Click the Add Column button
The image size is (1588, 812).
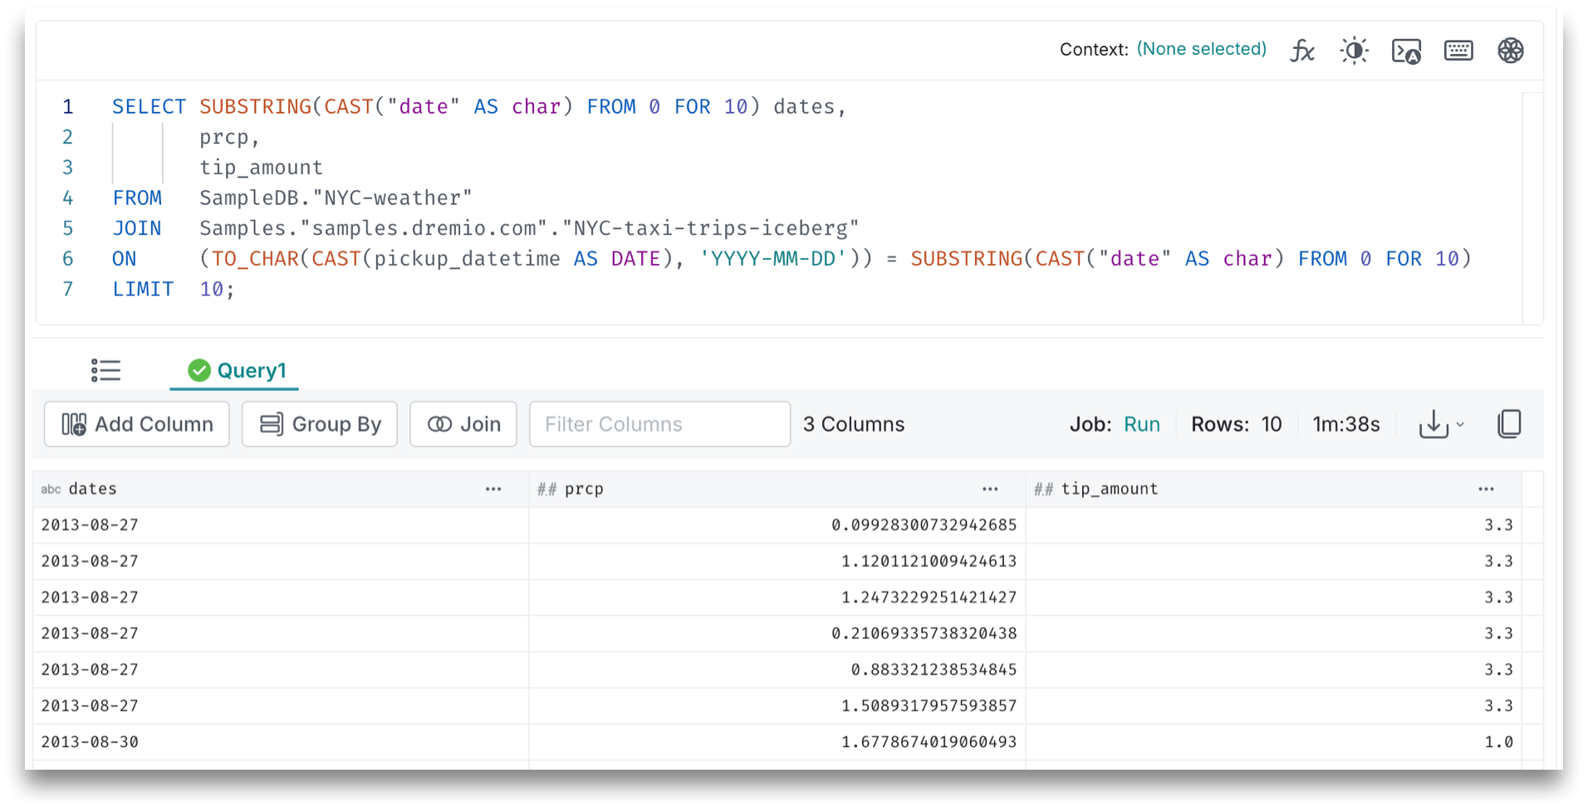(x=137, y=424)
